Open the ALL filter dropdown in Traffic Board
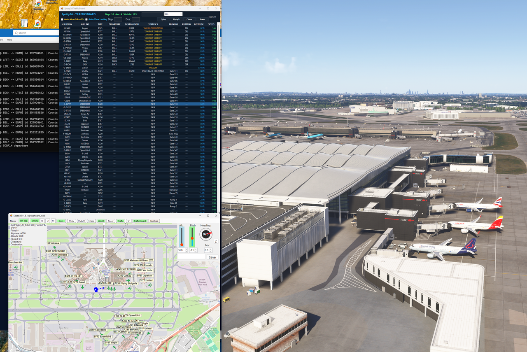The height and width of the screenshot is (352, 527). (173, 14)
